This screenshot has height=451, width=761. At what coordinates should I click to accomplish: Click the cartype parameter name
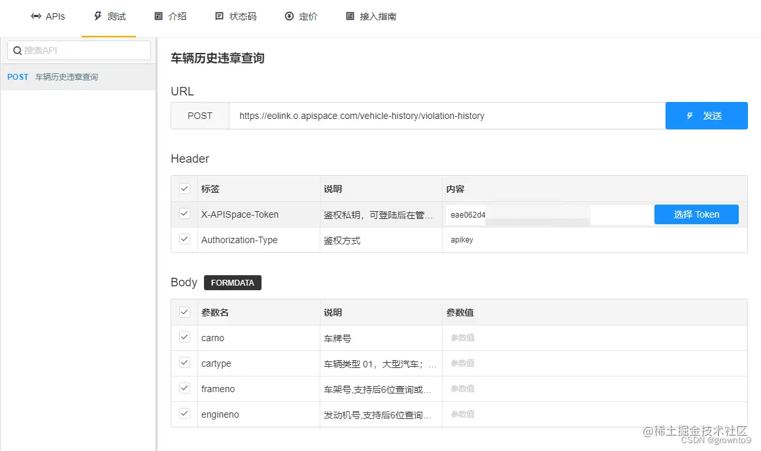[216, 363]
